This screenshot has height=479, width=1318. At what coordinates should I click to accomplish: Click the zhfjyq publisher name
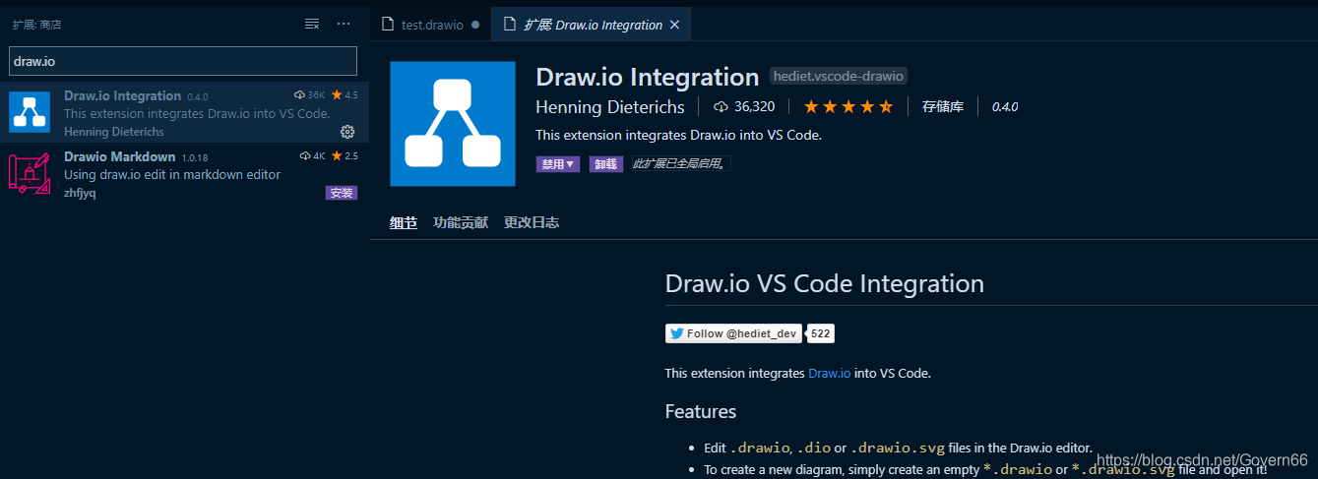click(80, 193)
